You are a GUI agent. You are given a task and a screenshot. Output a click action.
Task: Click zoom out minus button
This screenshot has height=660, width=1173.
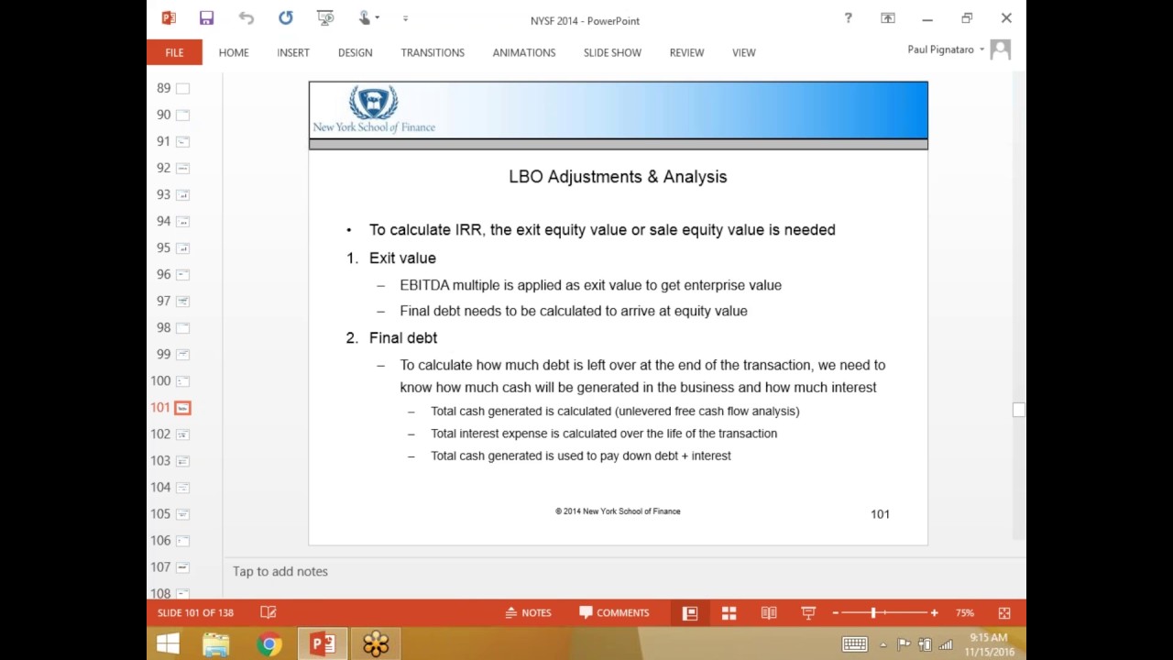[x=836, y=612]
